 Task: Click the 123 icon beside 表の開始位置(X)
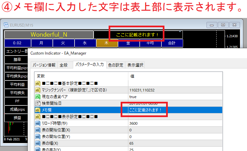click(x=38, y=130)
